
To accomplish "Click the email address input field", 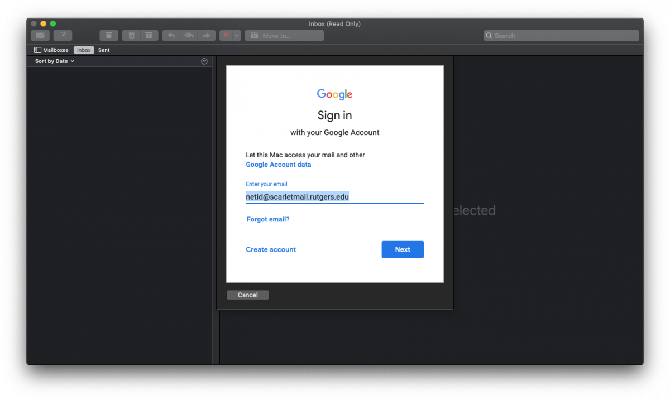I will coord(334,196).
